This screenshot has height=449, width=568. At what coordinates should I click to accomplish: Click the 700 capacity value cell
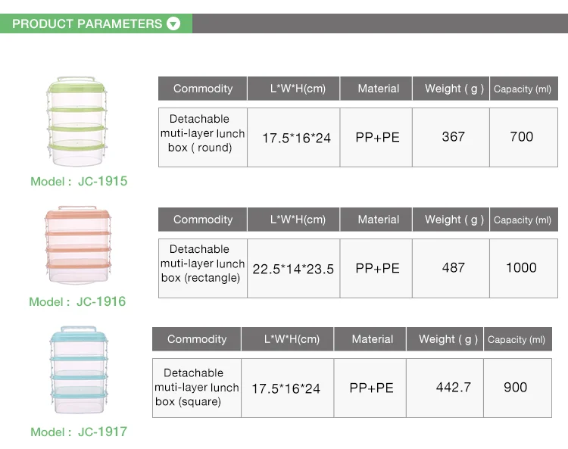tap(522, 137)
